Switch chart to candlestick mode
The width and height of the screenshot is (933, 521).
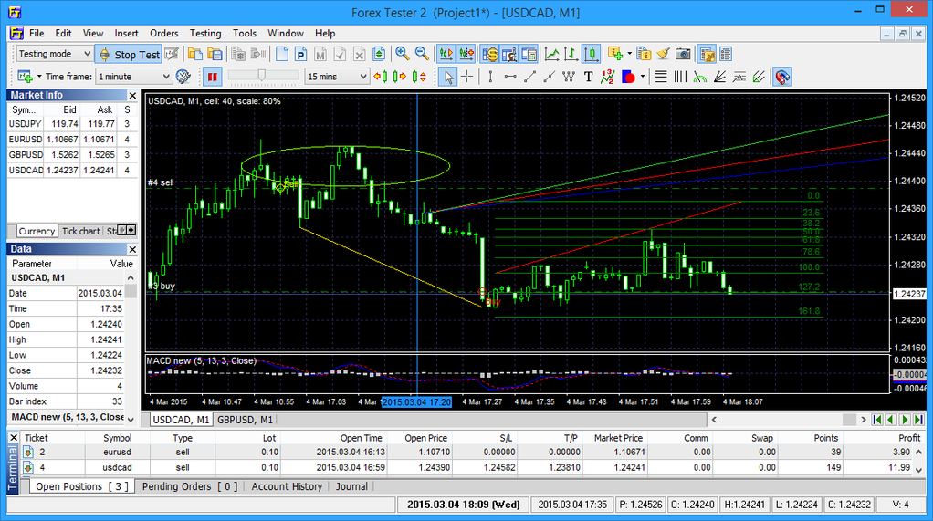pos(591,54)
